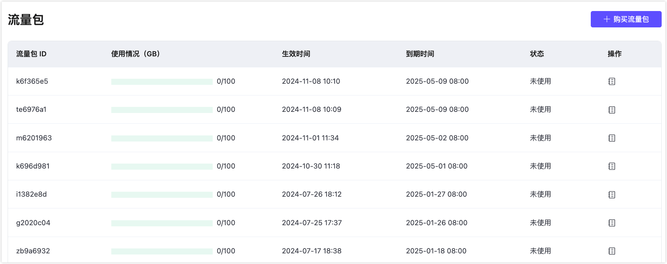Open details icon for package g2020c04

612,223
